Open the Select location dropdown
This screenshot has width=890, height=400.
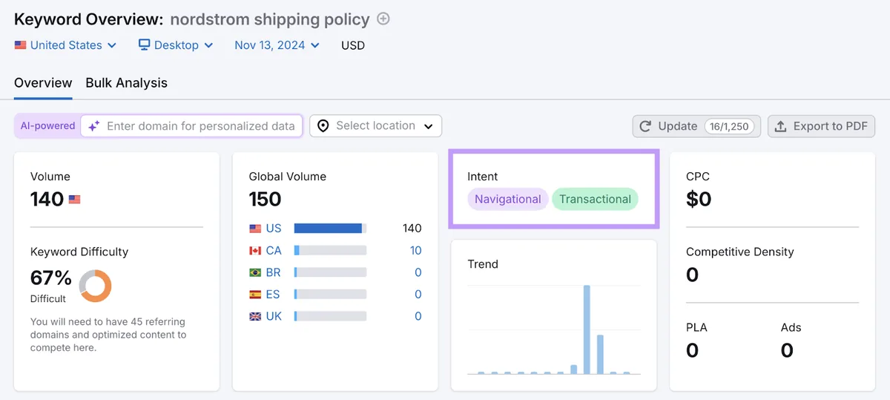(375, 126)
